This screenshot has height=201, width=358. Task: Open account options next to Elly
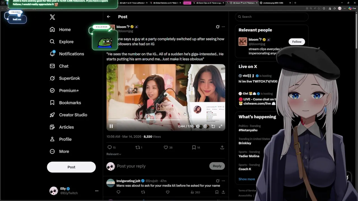pyautogui.click(x=96, y=191)
